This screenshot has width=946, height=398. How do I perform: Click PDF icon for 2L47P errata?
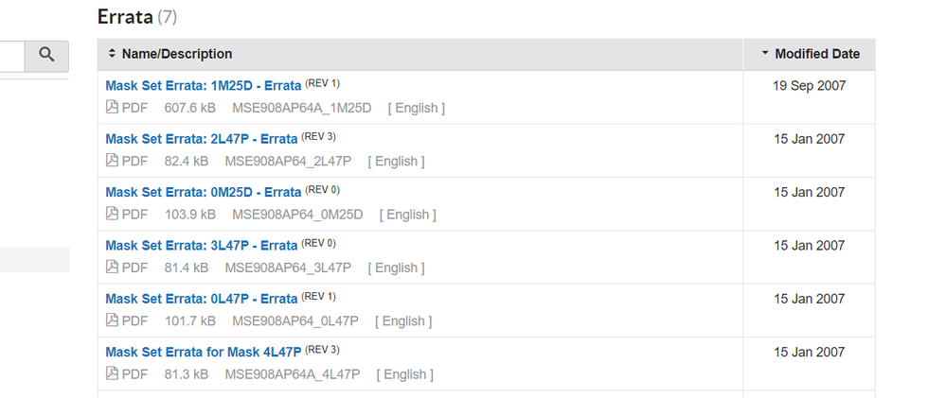112,161
